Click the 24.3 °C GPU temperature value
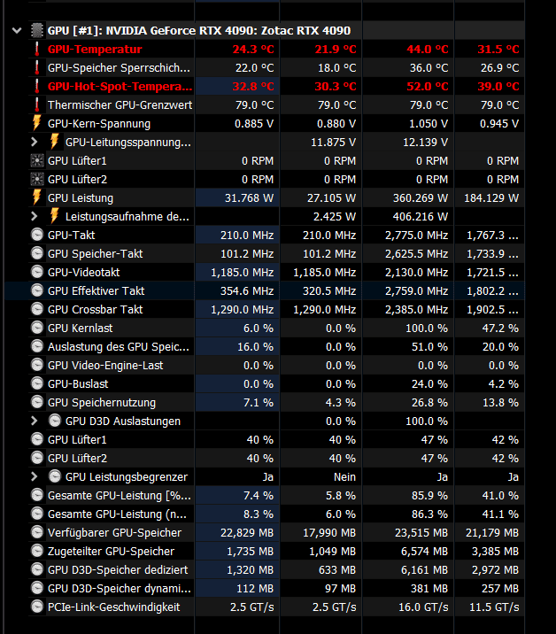This screenshot has height=634, width=556. point(253,50)
